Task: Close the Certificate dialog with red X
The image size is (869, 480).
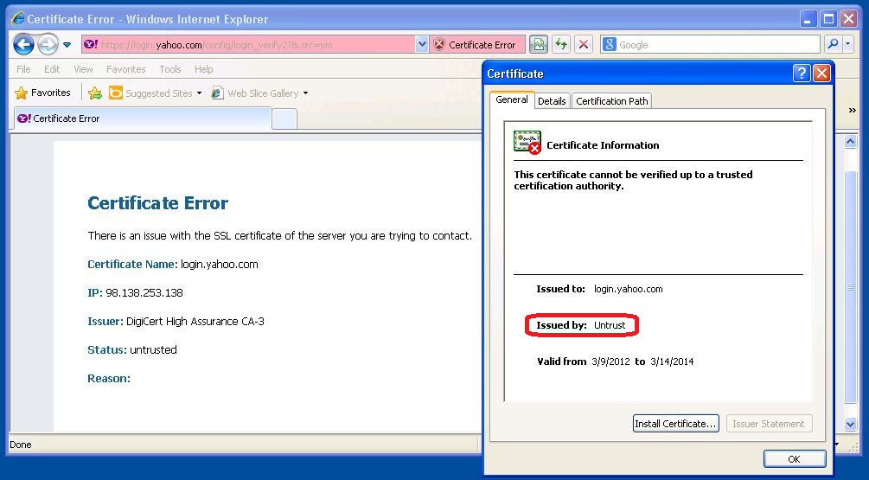Action: [x=821, y=74]
